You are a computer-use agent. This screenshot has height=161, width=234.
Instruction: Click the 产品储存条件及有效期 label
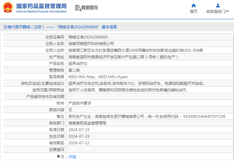click(45, 97)
